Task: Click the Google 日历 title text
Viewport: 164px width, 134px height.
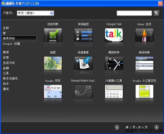Action: 53,81
